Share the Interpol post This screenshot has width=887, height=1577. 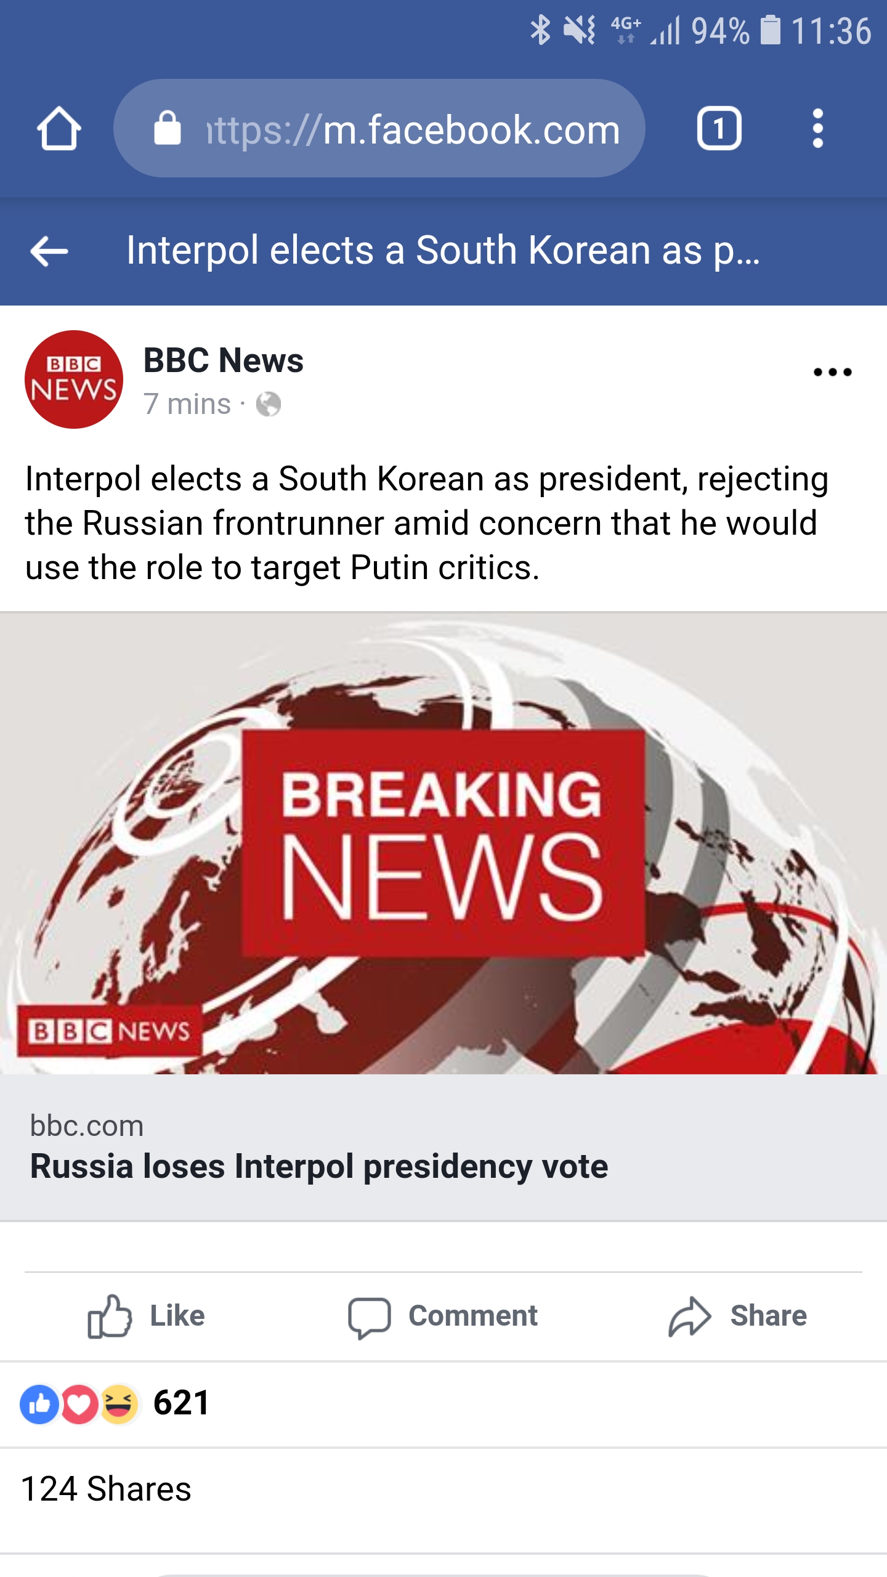(x=738, y=1316)
